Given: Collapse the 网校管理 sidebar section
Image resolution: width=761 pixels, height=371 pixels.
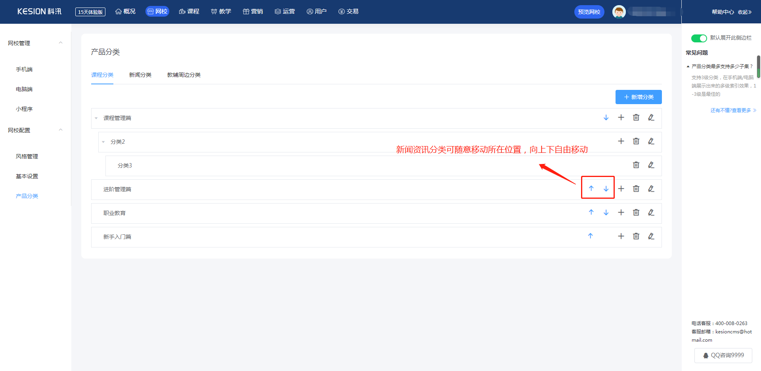Looking at the screenshot, I should click(61, 43).
